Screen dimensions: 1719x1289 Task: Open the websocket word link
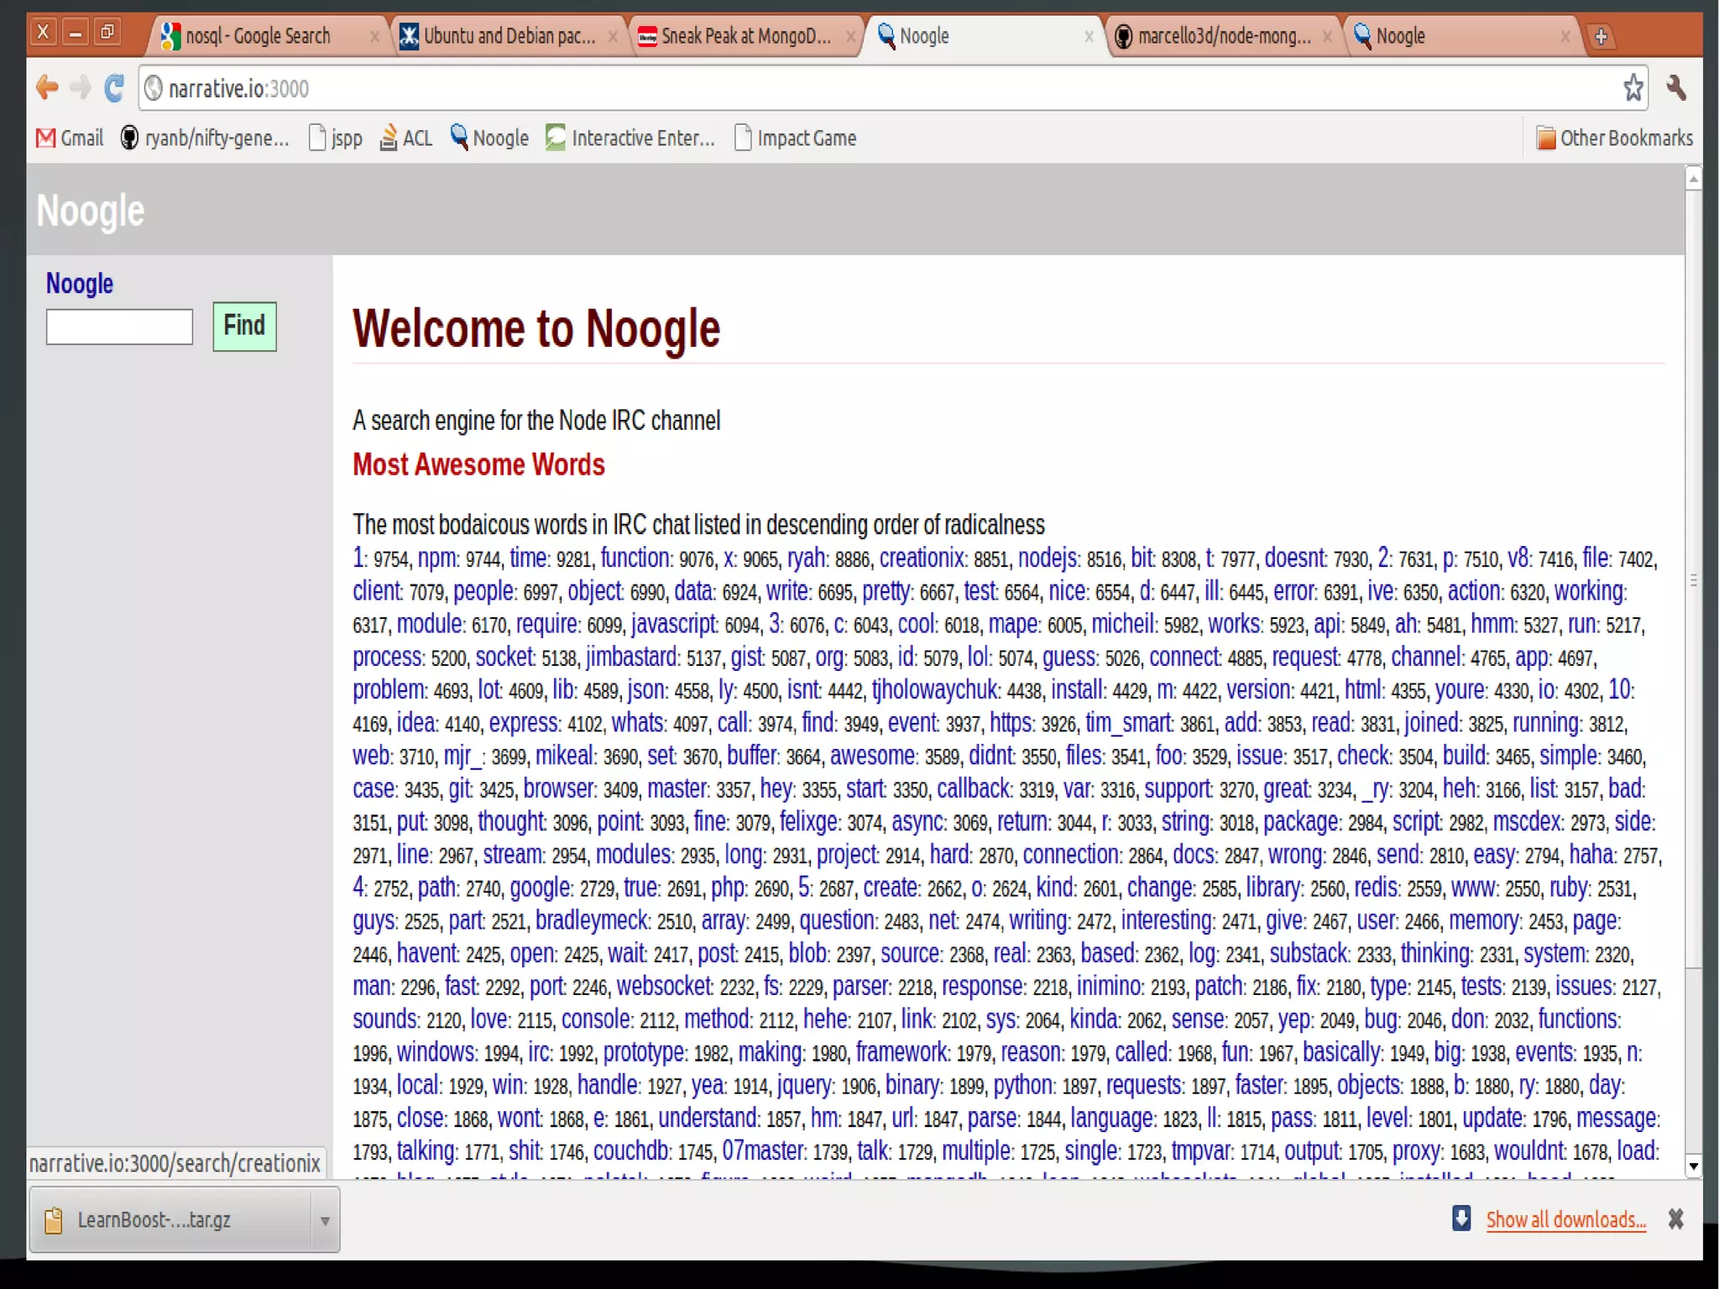coord(664,986)
